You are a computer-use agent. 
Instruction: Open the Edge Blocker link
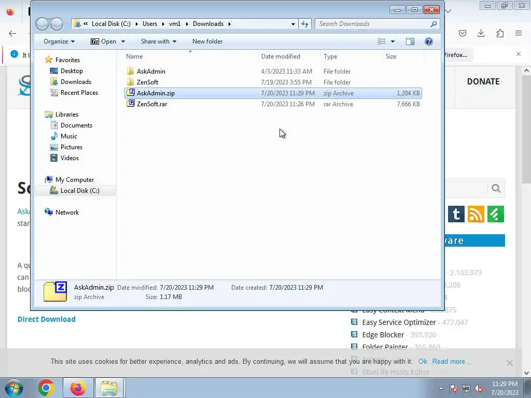[383, 335]
